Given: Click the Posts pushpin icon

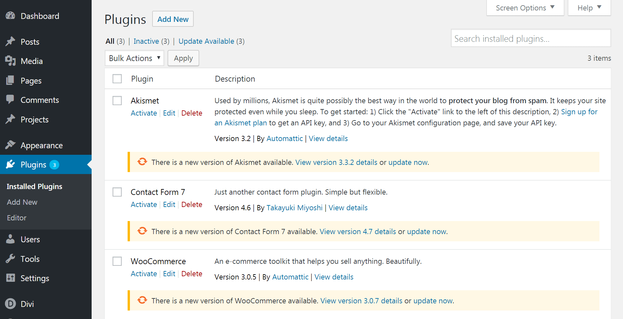Looking at the screenshot, I should point(10,41).
